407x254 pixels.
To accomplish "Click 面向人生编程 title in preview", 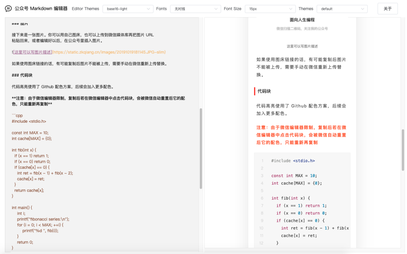I will [302, 20].
